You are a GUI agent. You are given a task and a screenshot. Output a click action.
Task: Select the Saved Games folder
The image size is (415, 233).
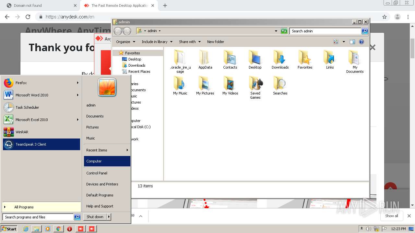(255, 87)
